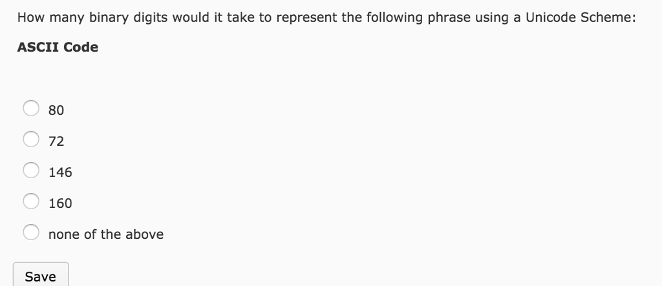
Task: Click the '160' answer label text
Action: 60,203
